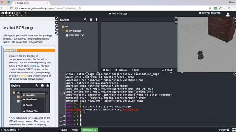This screenshot has height=132, width=236.
Task: Click the monitor icon below editor fullscreen
Action: (176, 22)
